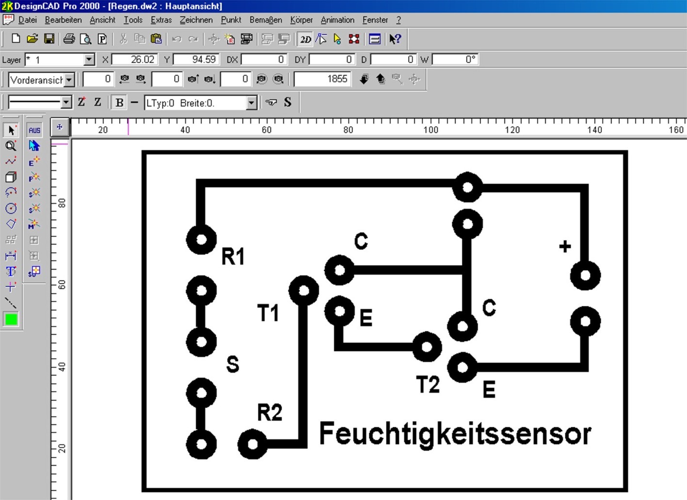
Task: Open the LTyp:0 Breite:0 dropdown arrow
Action: click(x=251, y=102)
